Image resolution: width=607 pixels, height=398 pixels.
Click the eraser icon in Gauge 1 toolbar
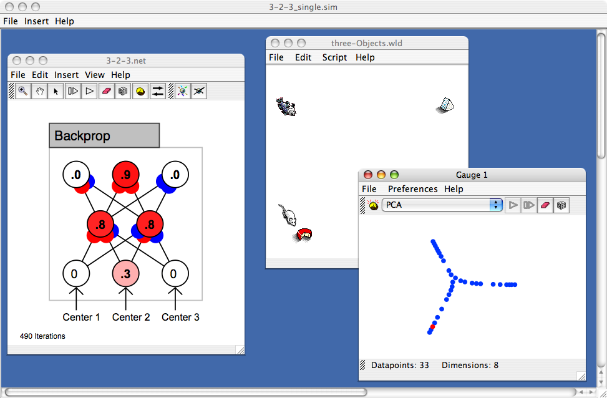545,205
